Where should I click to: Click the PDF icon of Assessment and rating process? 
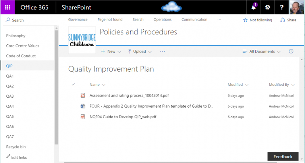(83, 95)
